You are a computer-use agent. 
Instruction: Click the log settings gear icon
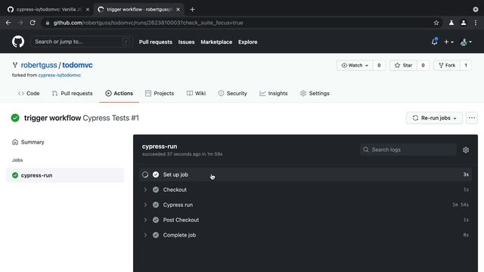pyautogui.click(x=466, y=150)
